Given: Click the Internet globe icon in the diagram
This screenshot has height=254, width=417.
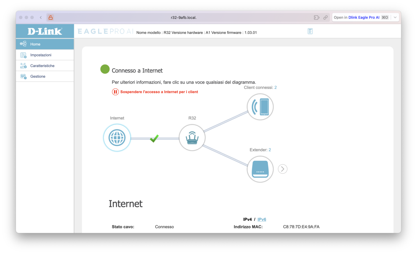Looking at the screenshot, I should [x=117, y=138].
